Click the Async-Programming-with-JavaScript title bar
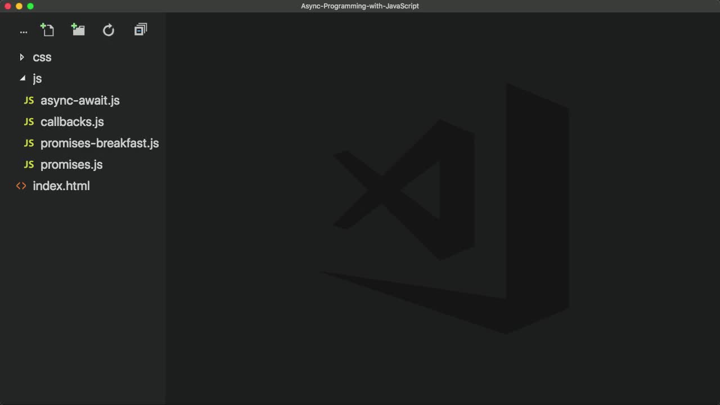This screenshot has width=720, height=405. [x=360, y=6]
